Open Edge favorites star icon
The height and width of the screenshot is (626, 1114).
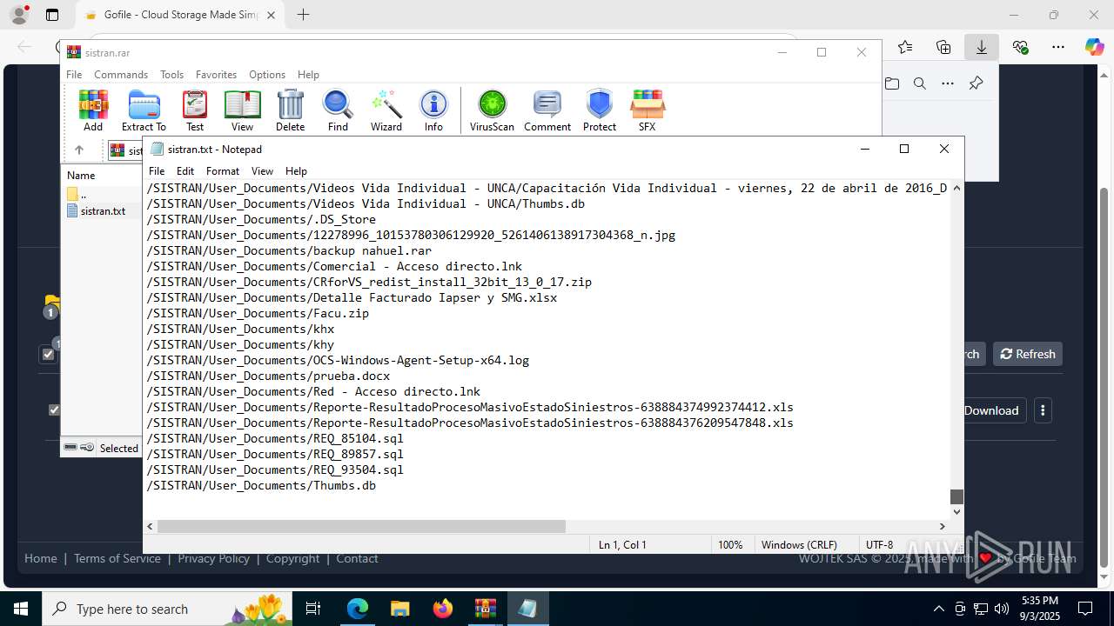[905, 47]
